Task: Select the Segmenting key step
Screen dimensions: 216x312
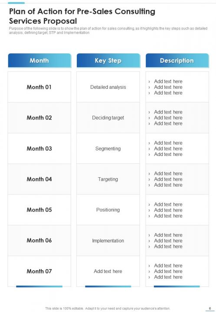Action: [x=108, y=149]
